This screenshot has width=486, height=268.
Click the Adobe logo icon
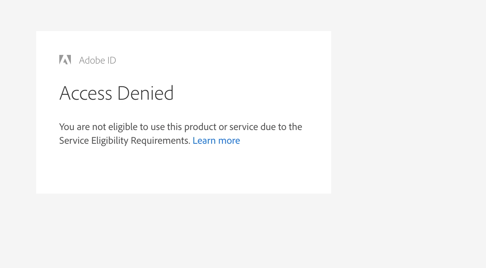tap(65, 60)
